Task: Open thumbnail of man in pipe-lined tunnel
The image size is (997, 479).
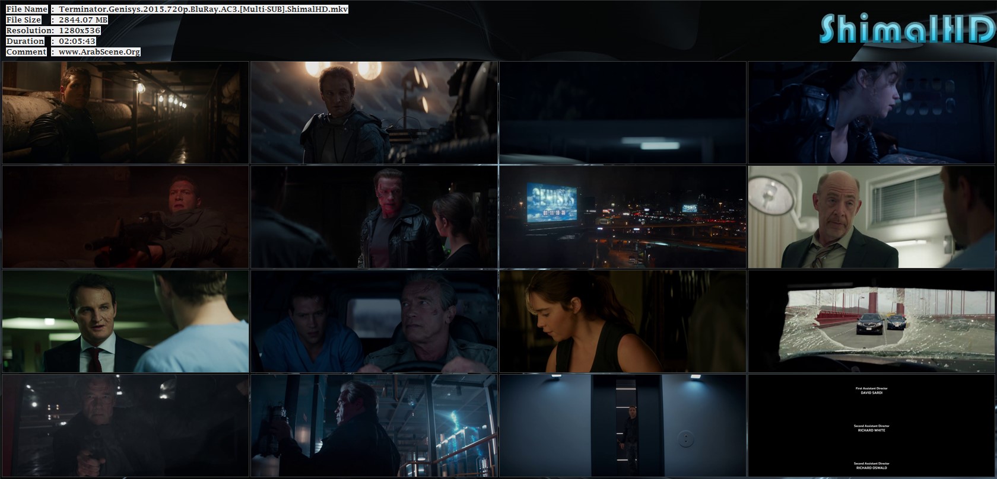Action: pyautogui.click(x=125, y=113)
